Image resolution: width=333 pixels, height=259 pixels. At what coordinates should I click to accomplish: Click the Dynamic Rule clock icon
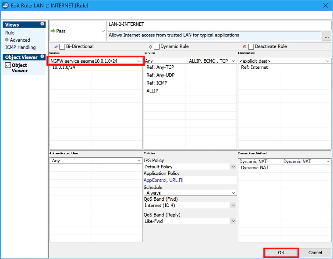pos(150,46)
